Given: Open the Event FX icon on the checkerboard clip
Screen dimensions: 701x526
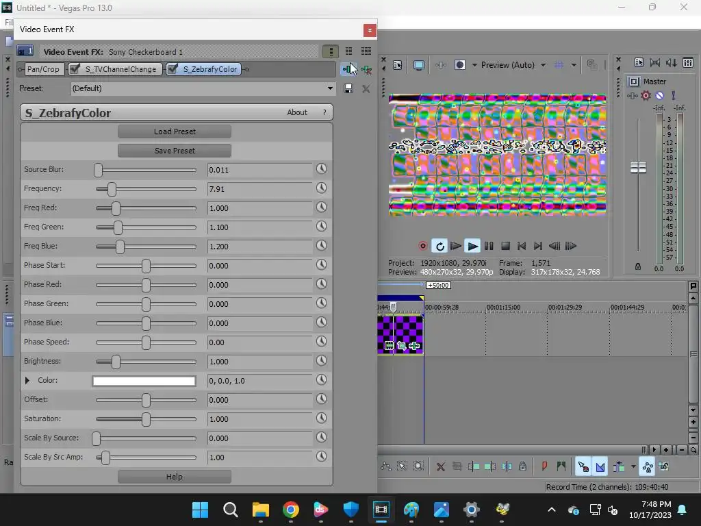Looking at the screenshot, I should pyautogui.click(x=414, y=346).
